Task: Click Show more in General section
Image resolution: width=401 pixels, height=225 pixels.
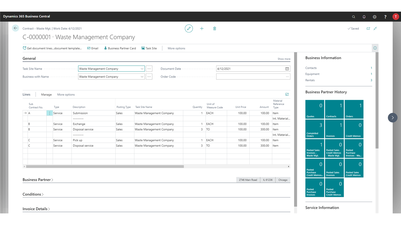Action: [x=284, y=59]
